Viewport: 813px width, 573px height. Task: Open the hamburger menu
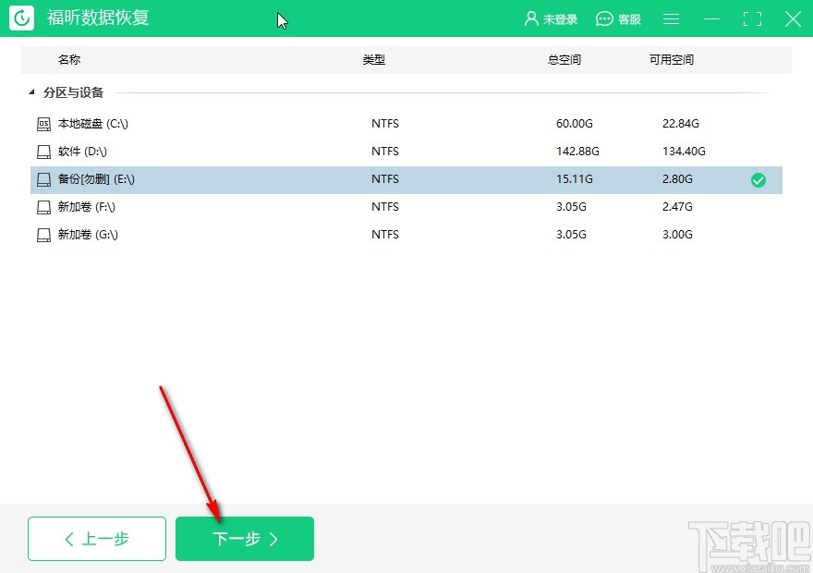pyautogui.click(x=671, y=19)
